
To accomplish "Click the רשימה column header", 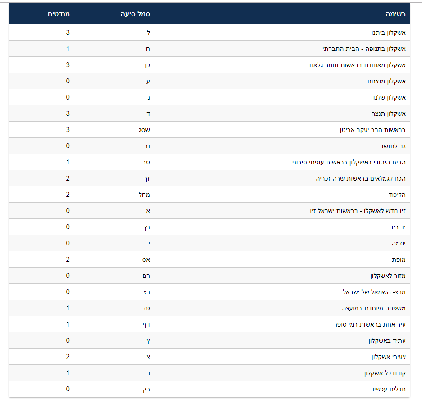I will [395, 14].
